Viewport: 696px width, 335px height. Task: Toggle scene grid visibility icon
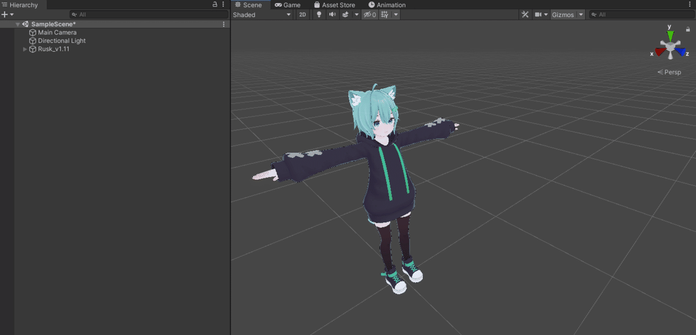point(385,15)
